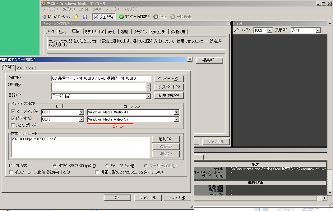
Task: Click Help (ヘルプ) in encode settings dialog
Action: pos(178,198)
